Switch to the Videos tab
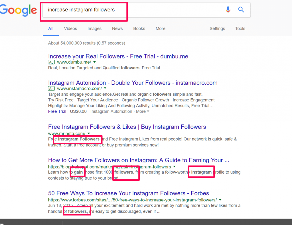 (x=70, y=29)
